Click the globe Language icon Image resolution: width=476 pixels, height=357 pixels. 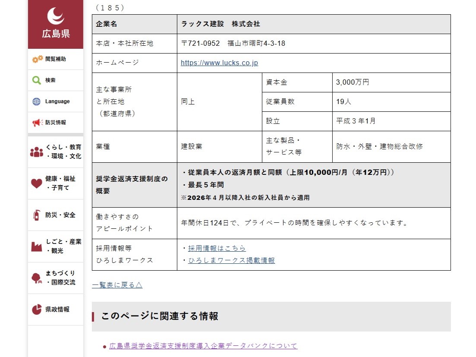click(x=36, y=101)
